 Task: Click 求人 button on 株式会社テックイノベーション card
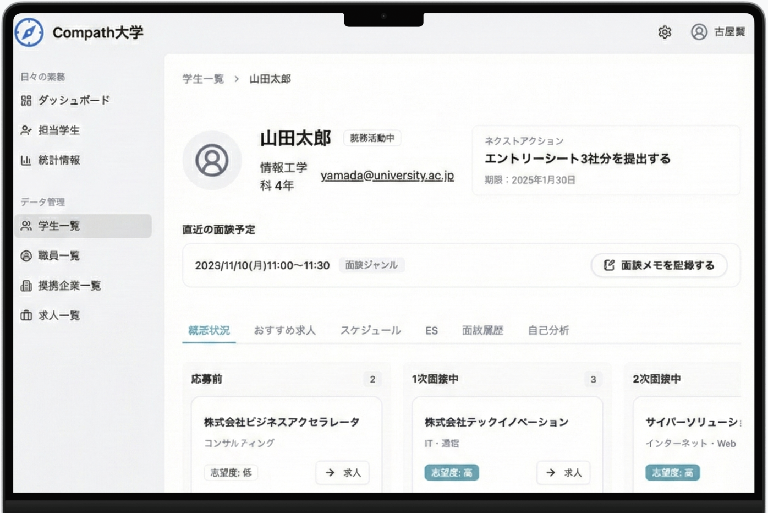[563, 472]
